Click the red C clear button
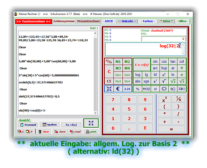The height and width of the screenshot is (168, 207). pos(109,71)
